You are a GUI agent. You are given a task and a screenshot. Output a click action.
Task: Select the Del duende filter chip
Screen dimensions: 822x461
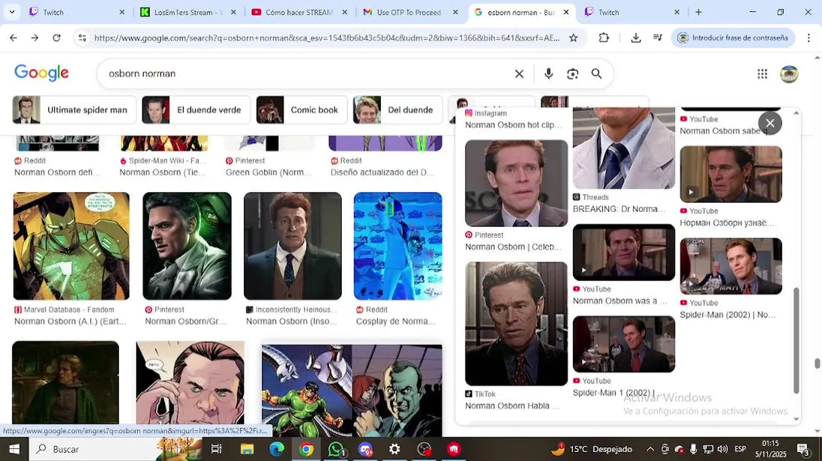(x=398, y=110)
